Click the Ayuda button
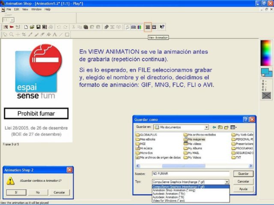Image resolution: width=274 pixels, height=205 pixels. (243, 189)
